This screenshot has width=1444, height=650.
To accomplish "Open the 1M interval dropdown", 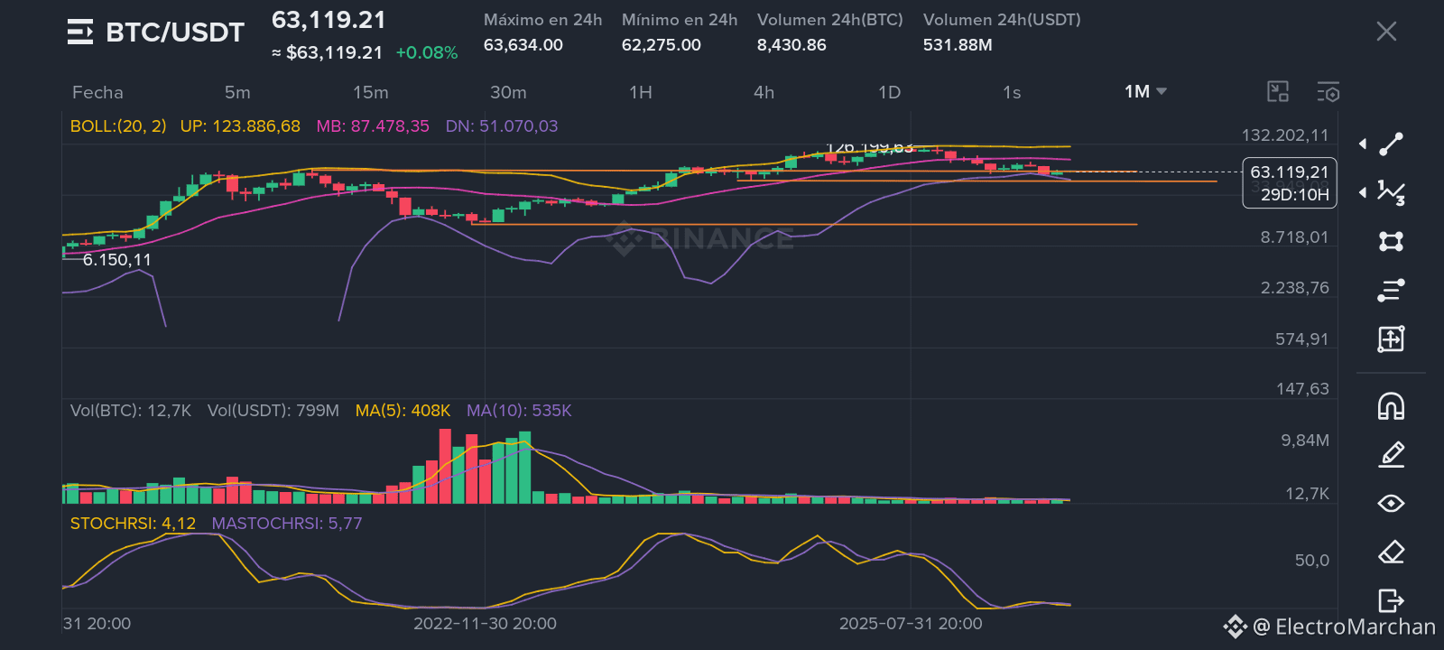I will (x=1145, y=91).
